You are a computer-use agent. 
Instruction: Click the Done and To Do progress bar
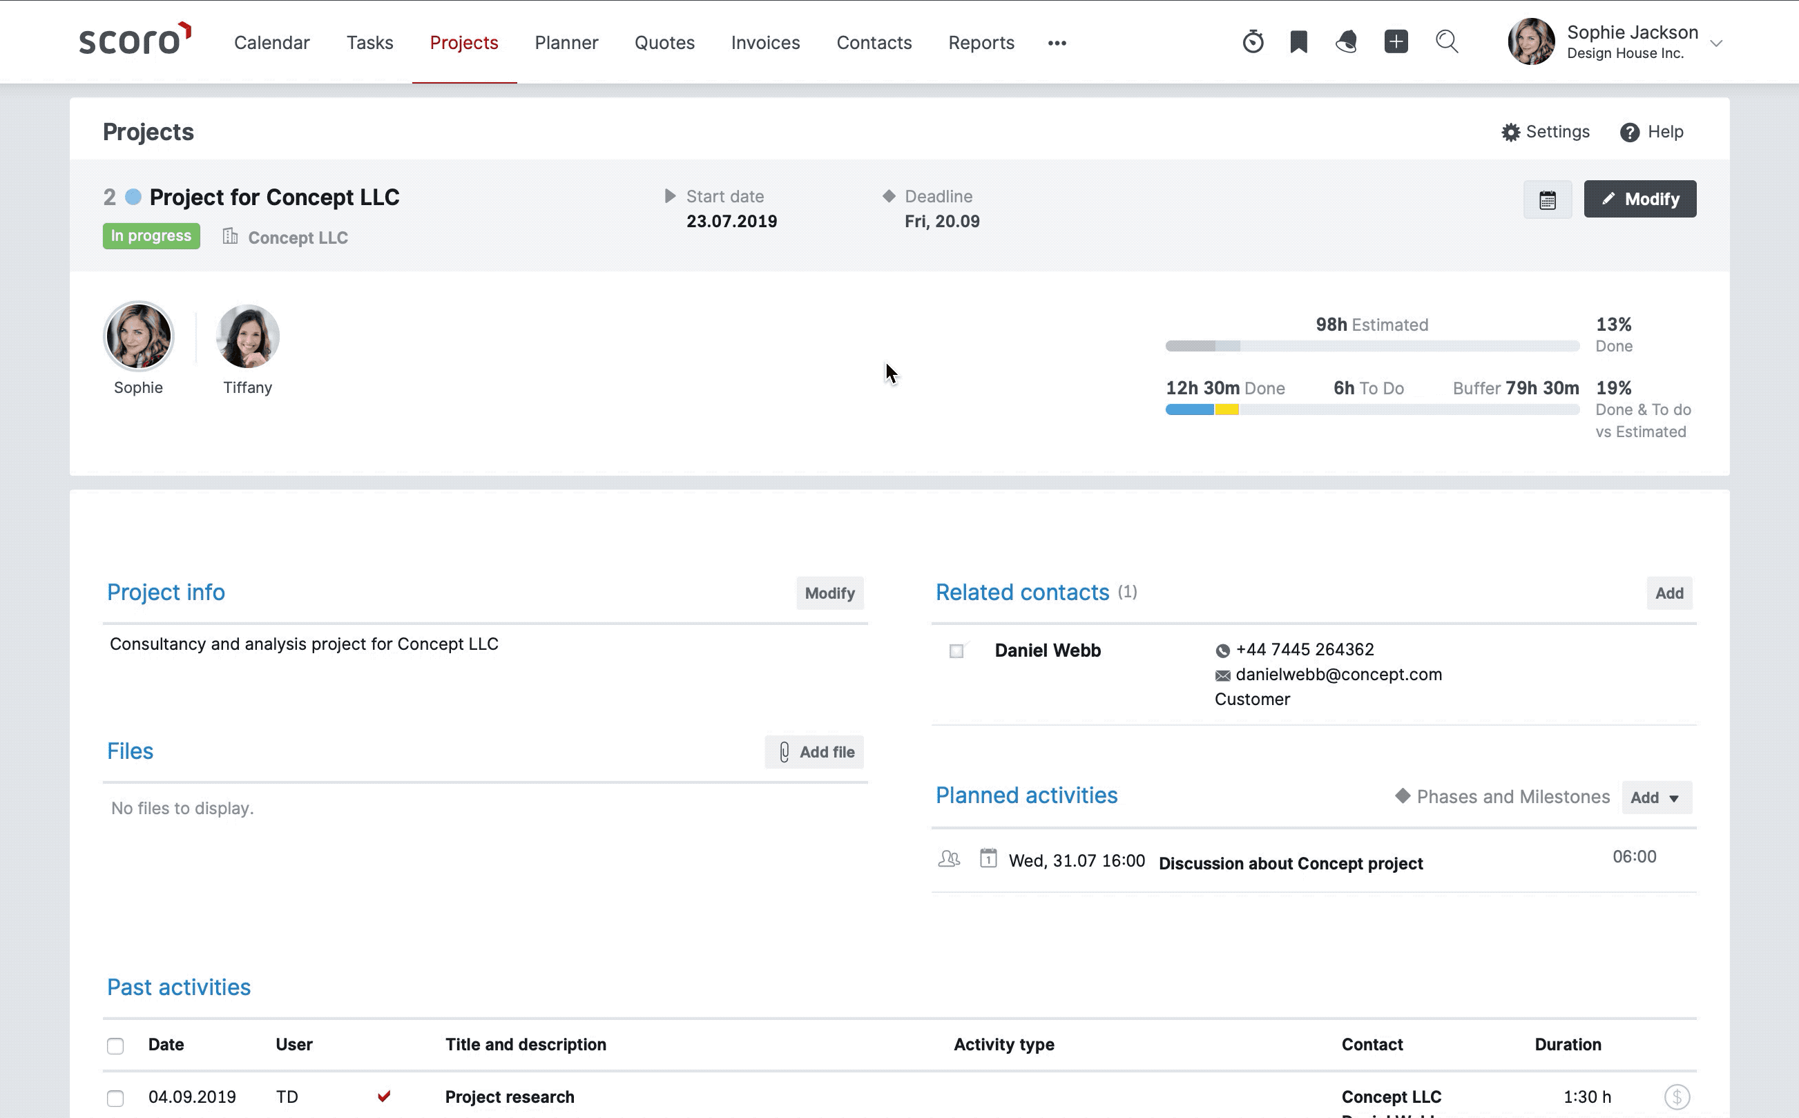click(x=1371, y=409)
